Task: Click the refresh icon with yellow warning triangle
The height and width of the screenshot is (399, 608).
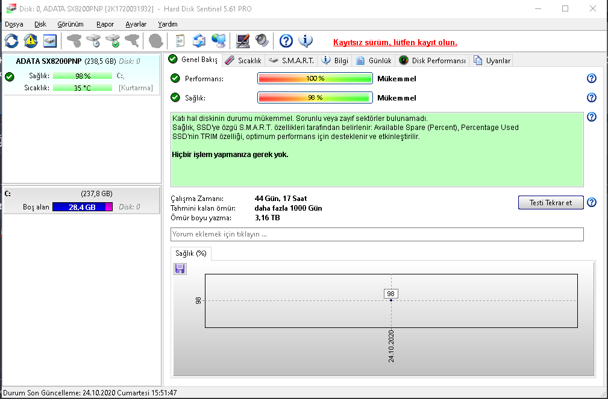Action: (31, 41)
